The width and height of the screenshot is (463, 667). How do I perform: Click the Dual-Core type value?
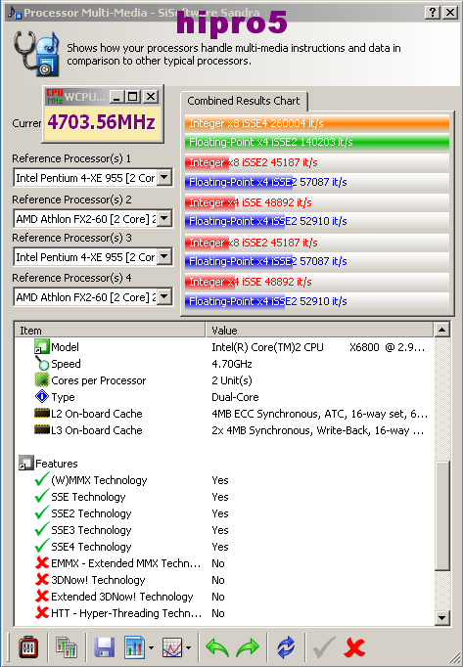point(235,397)
